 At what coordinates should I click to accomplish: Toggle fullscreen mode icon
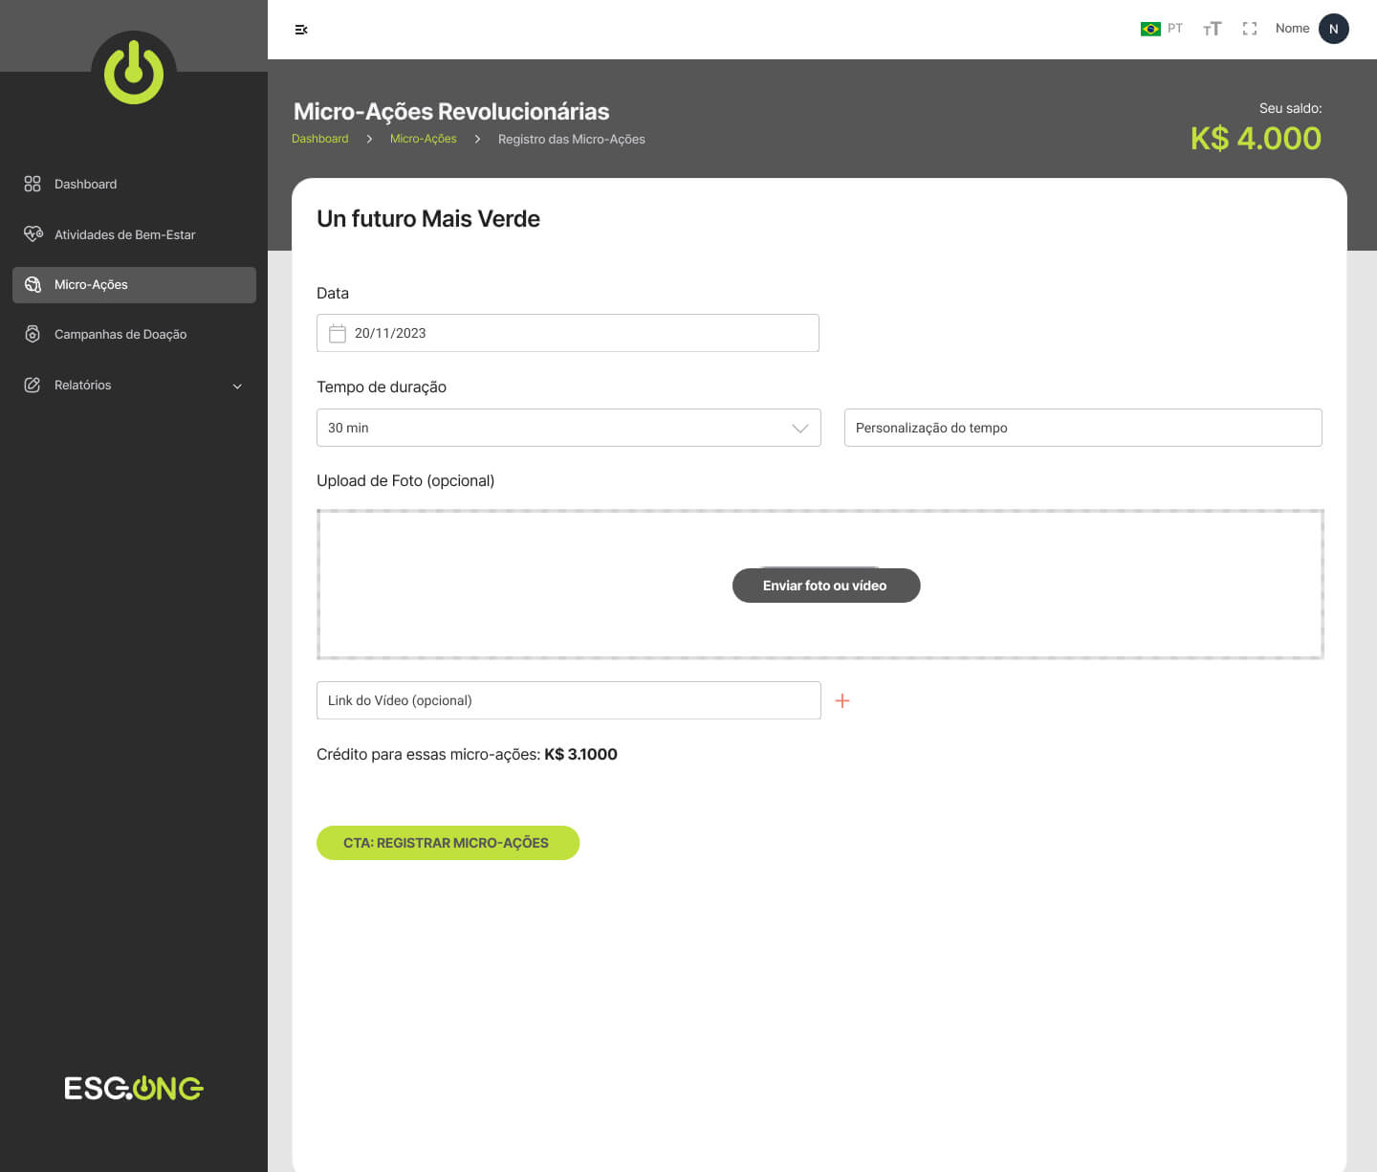click(x=1249, y=29)
